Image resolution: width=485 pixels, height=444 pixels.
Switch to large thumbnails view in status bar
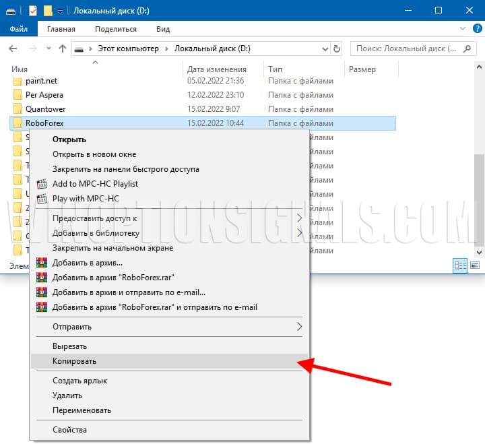coord(474,266)
